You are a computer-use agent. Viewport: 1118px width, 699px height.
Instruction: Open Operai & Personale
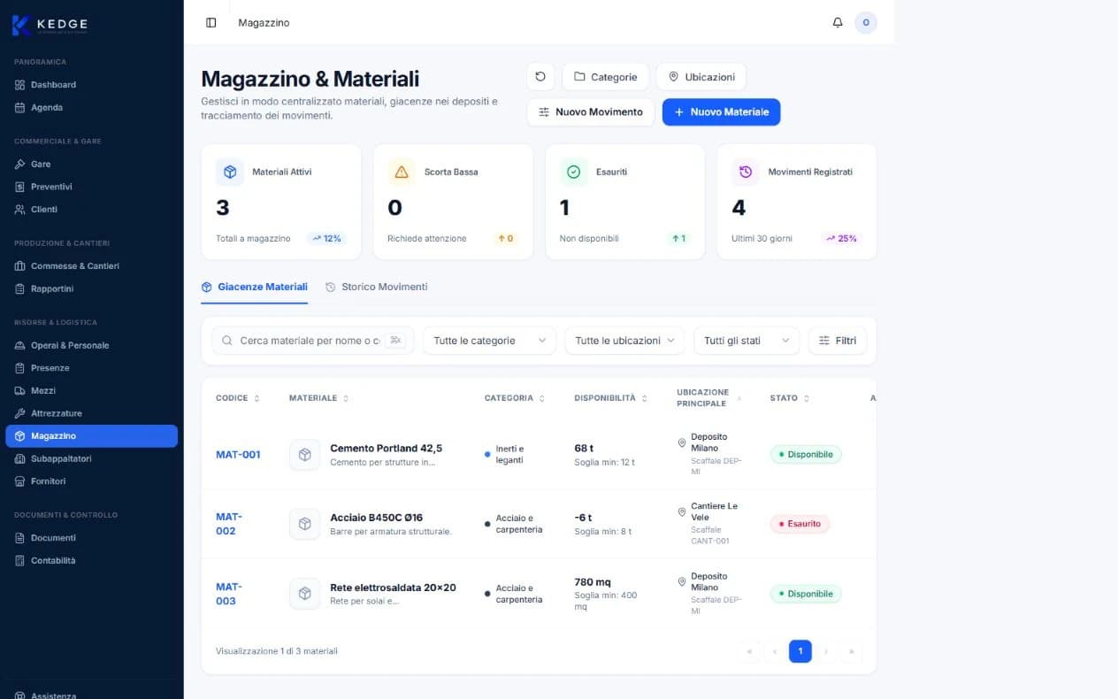(x=91, y=345)
